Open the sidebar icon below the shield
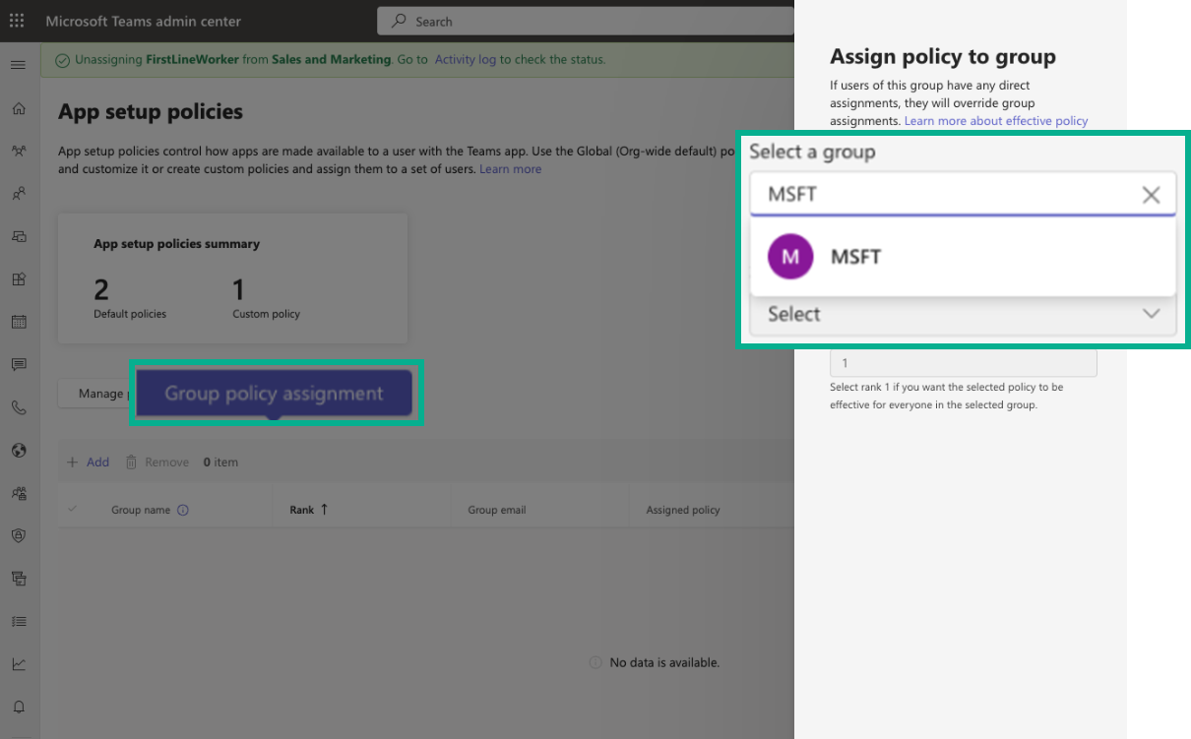Viewport: 1191px width, 739px height. [x=19, y=579]
